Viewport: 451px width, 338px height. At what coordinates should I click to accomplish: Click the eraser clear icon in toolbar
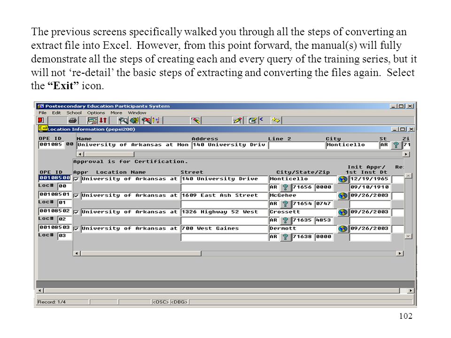coord(196,120)
